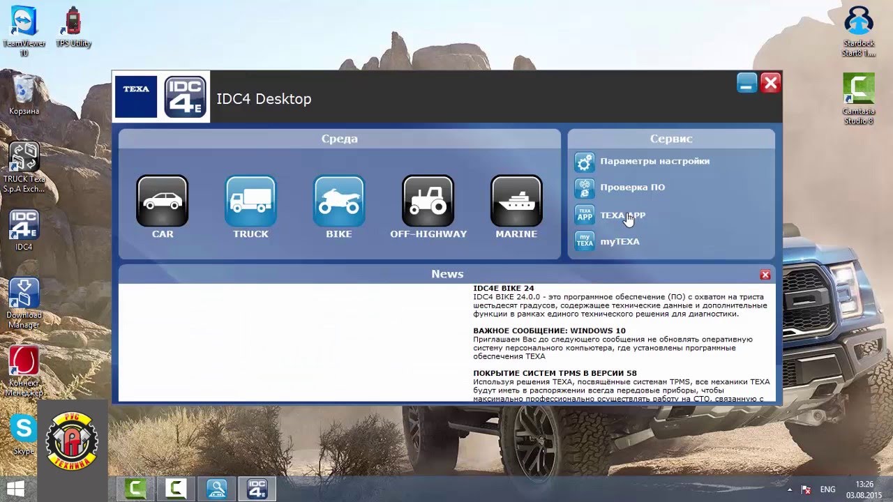This screenshot has width=893, height=502.
Task: Select ПОКРЫТИЕ СИСТЕМ TPMS В ВЕРСИИ 58 headline
Action: point(555,373)
